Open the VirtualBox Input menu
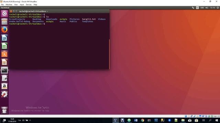The width and height of the screenshot is (220, 123). point(22,4)
